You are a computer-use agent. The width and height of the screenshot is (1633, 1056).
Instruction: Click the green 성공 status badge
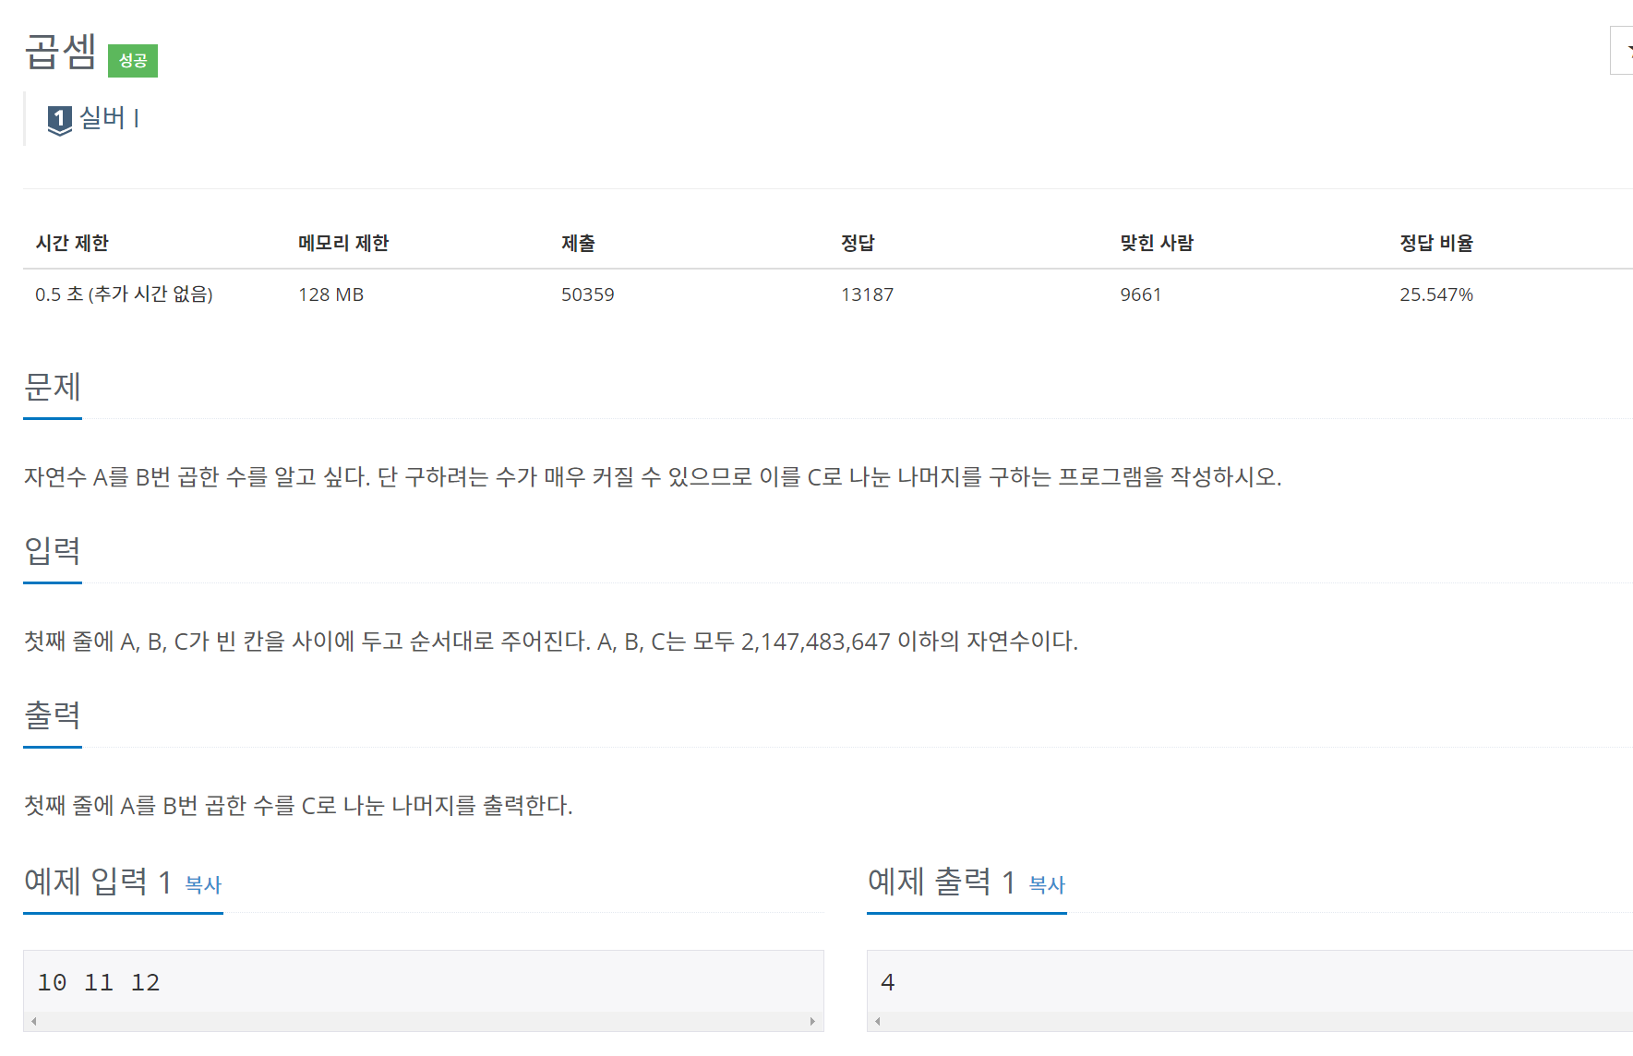point(133,61)
